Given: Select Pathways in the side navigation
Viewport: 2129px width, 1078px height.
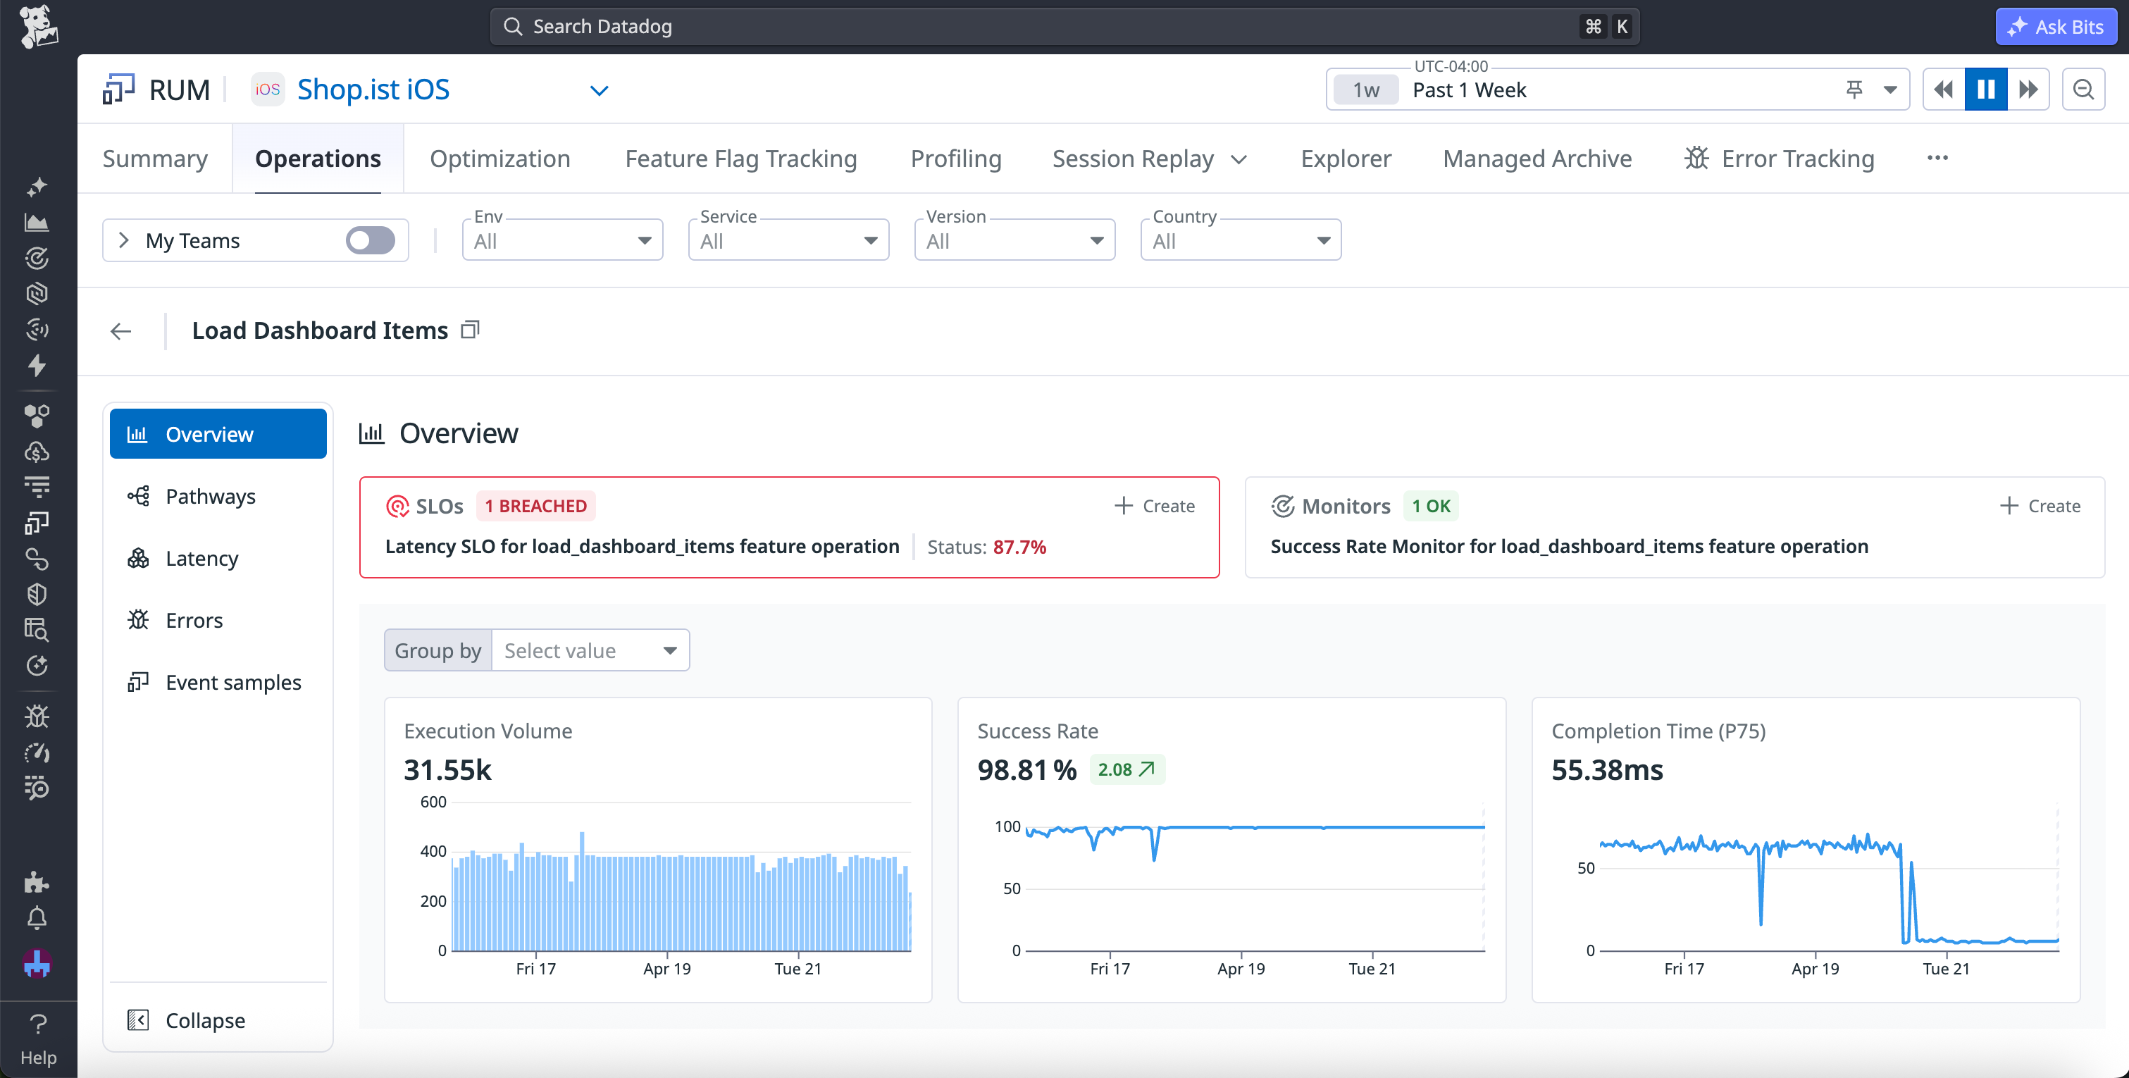Looking at the screenshot, I should click(218, 496).
